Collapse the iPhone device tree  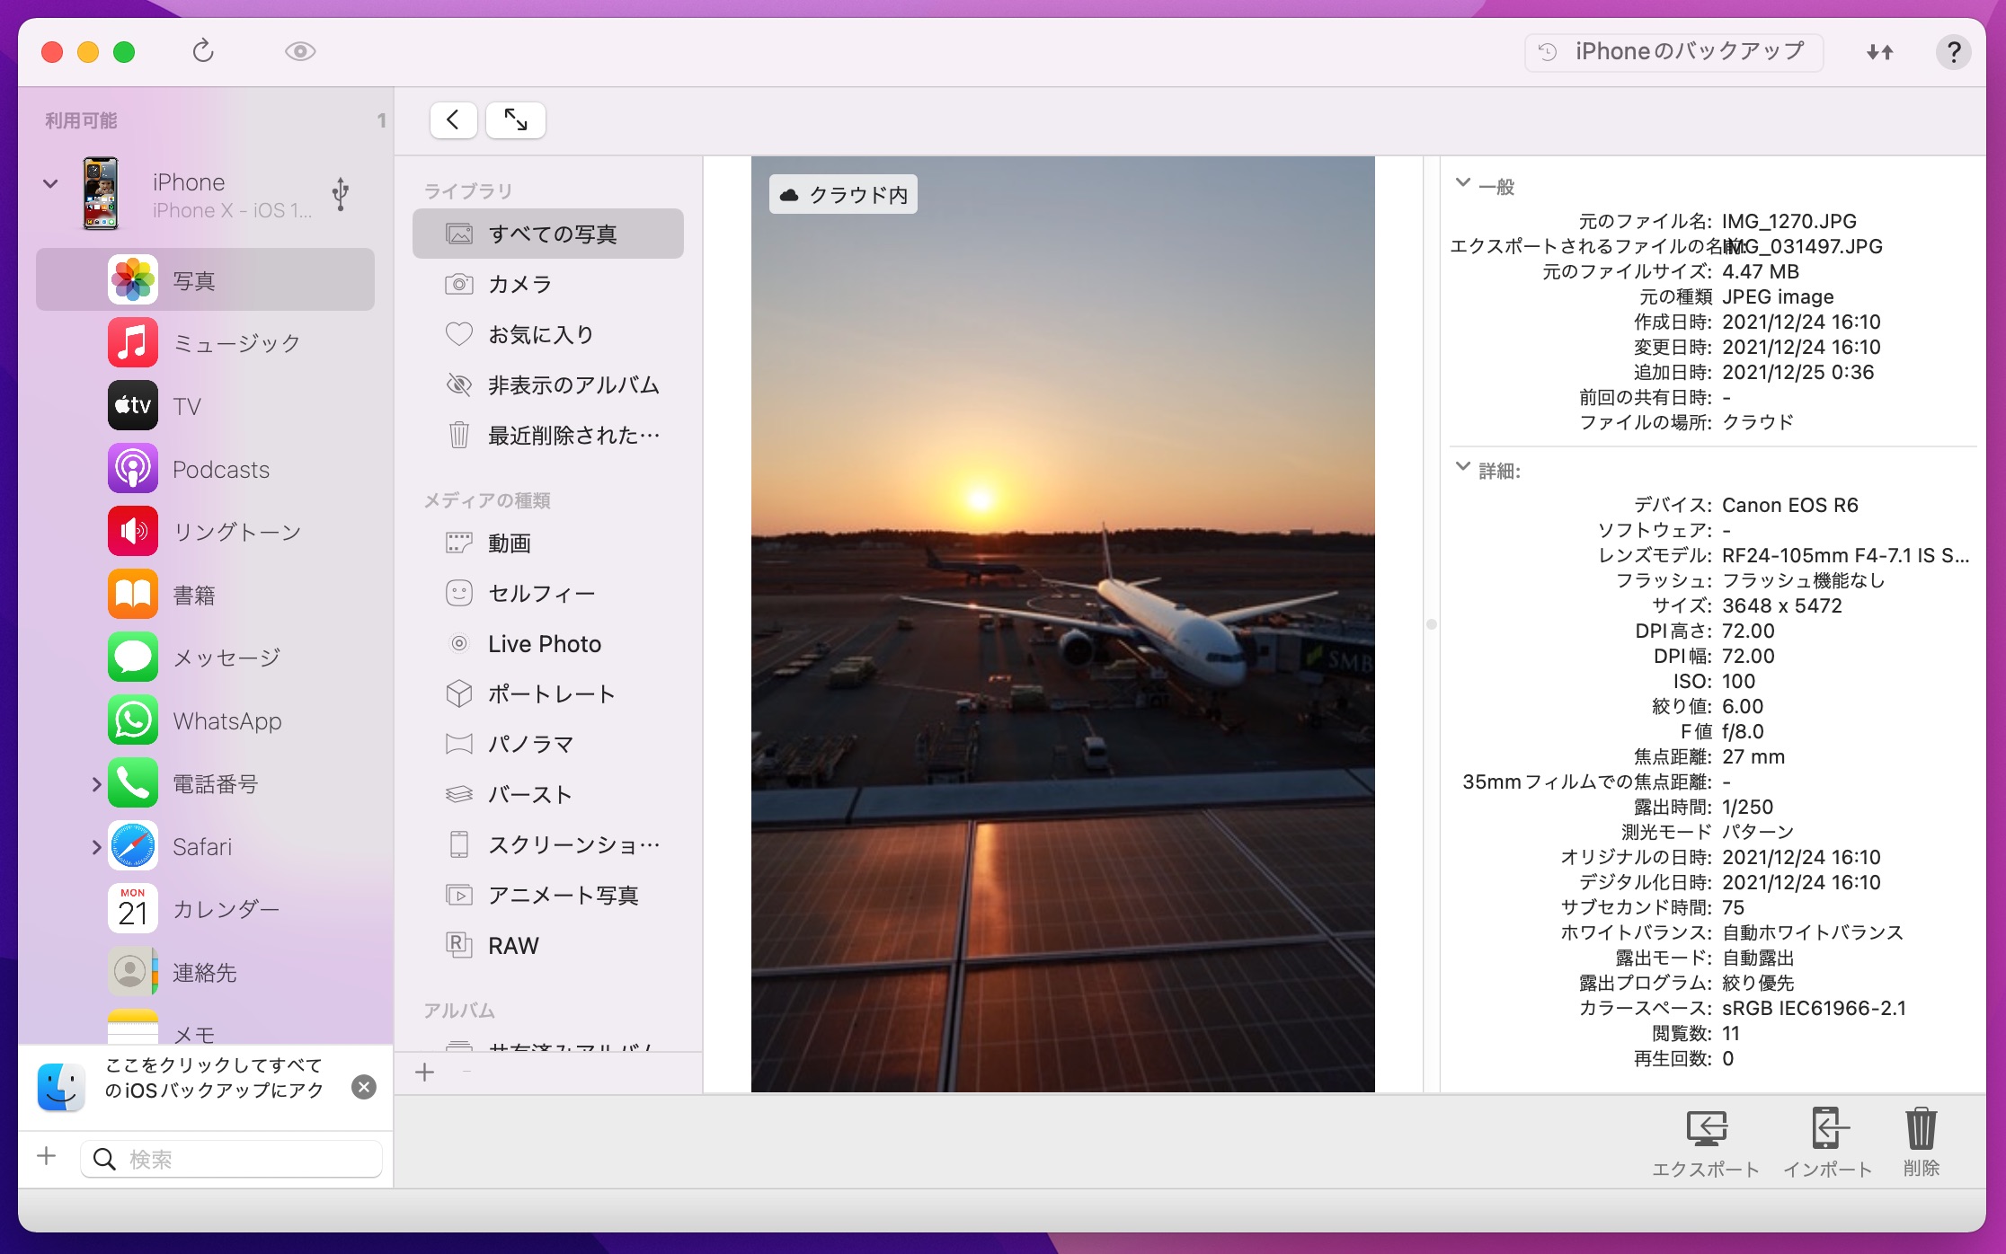pyautogui.click(x=50, y=183)
